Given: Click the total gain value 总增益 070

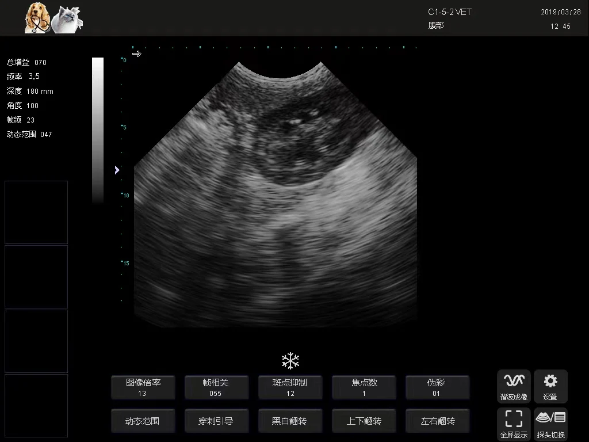Looking at the screenshot, I should coord(26,62).
